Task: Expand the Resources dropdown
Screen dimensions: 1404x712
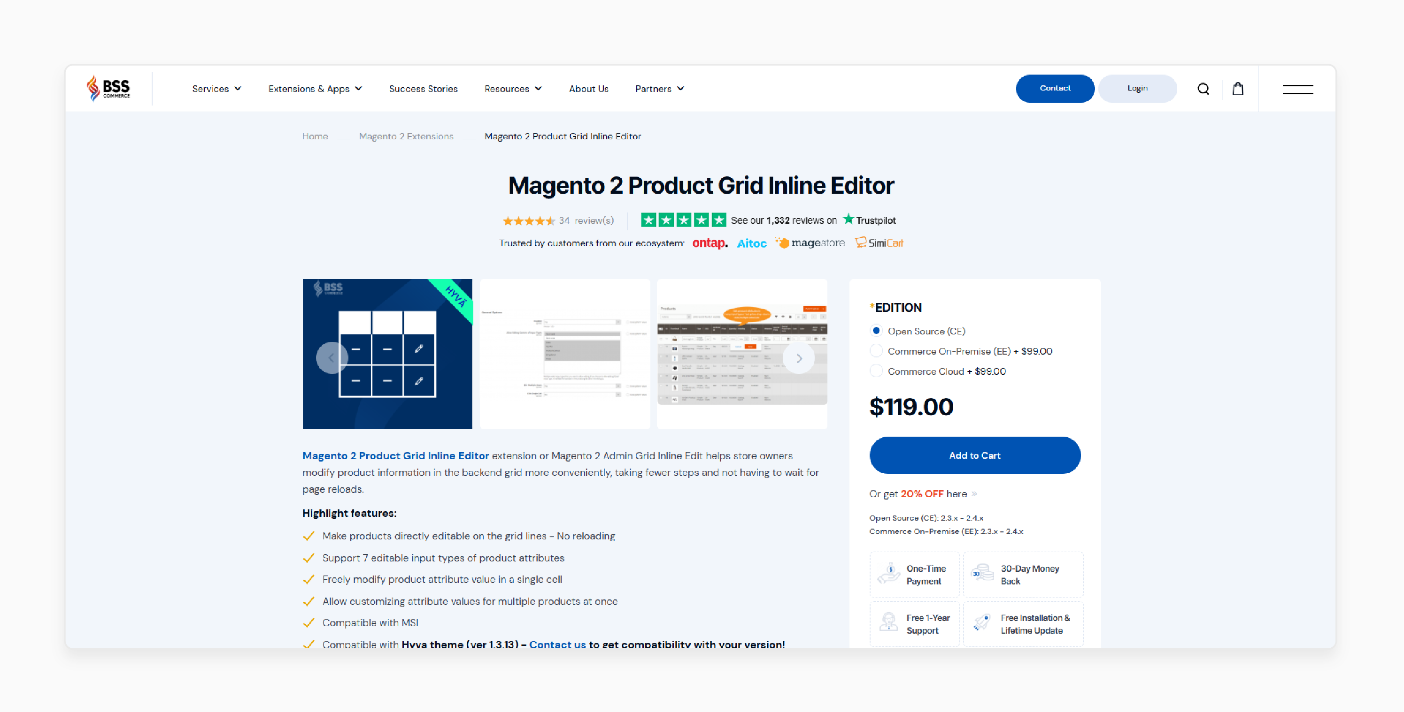Action: [x=513, y=89]
